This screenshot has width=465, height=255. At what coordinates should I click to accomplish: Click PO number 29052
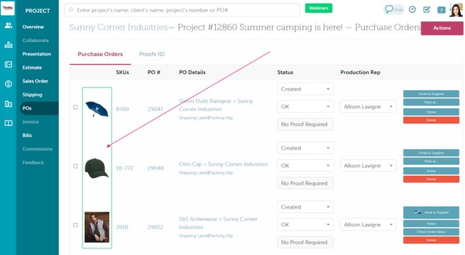pos(155,227)
